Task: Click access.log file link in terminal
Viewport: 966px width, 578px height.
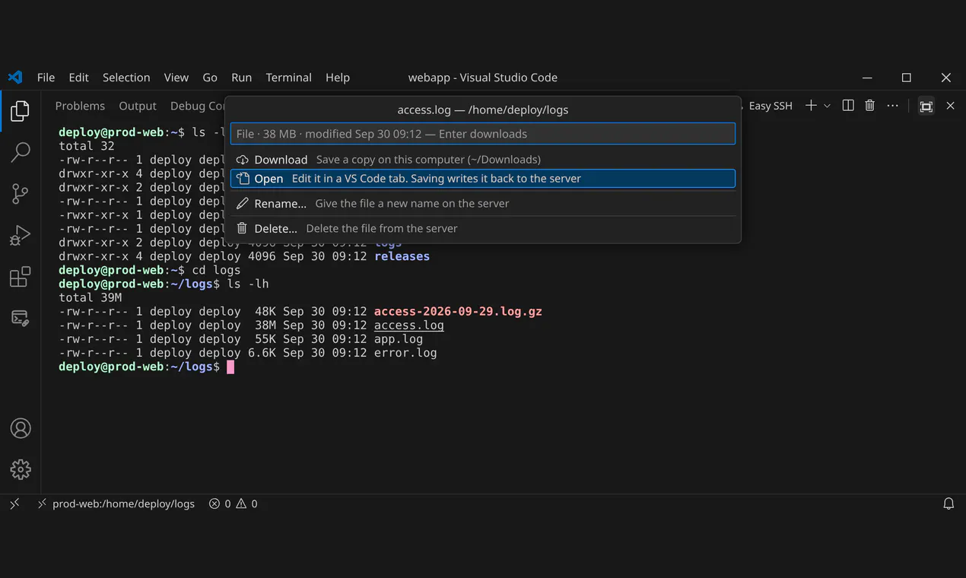Action: coord(408,326)
